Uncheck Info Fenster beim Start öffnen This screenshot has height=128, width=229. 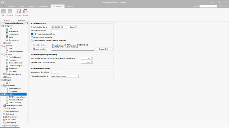[32, 34]
